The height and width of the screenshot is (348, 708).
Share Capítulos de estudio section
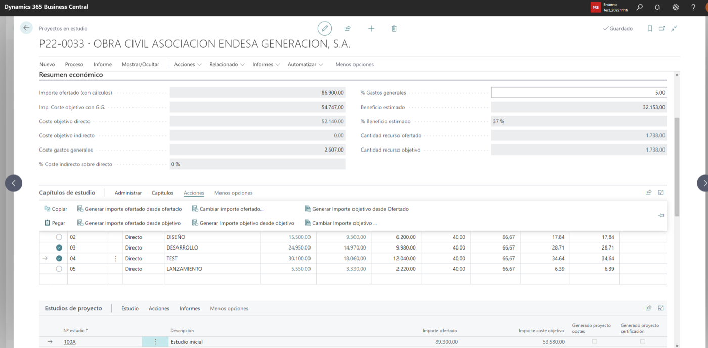[x=649, y=192]
